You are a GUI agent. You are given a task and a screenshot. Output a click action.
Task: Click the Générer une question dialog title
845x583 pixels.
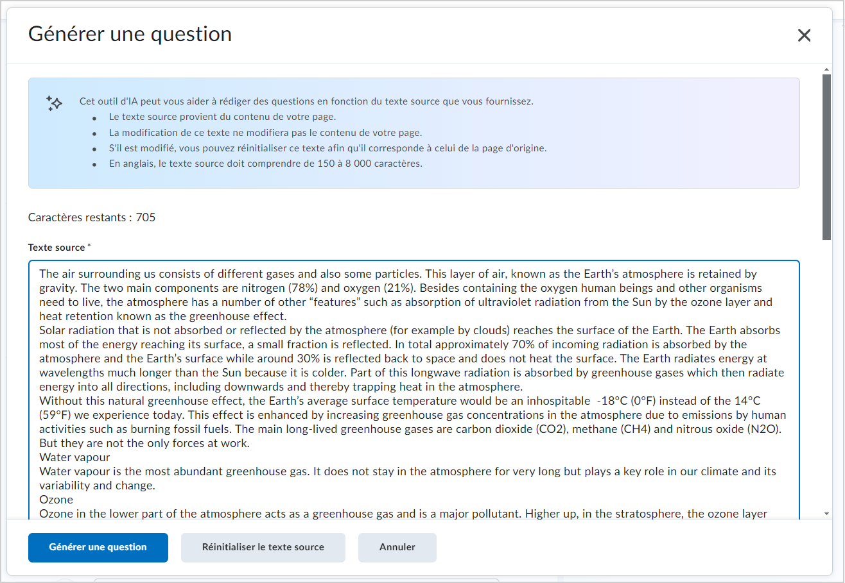[130, 34]
